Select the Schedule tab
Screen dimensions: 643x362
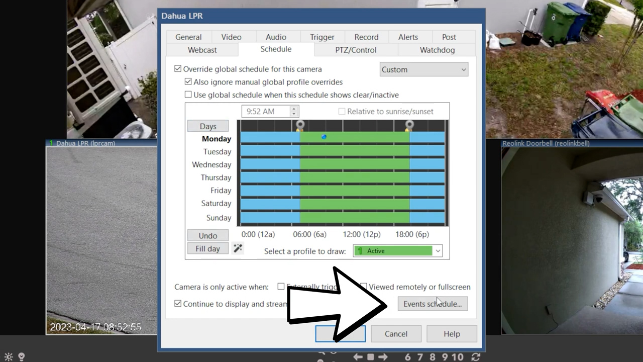click(x=276, y=49)
